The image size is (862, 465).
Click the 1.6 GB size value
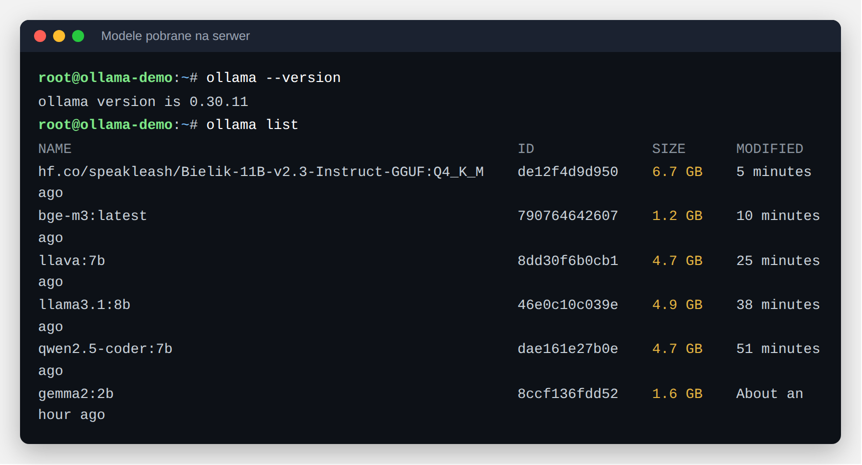tap(677, 393)
